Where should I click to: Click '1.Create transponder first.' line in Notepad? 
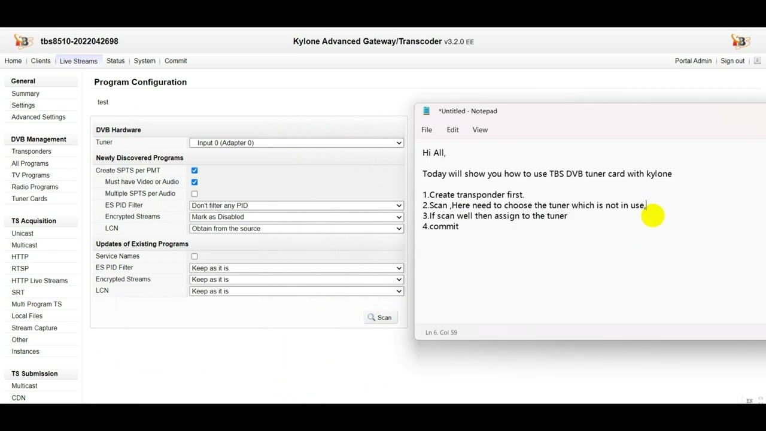[x=473, y=195]
